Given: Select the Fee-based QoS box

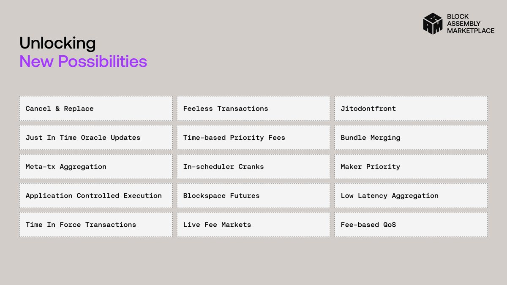Looking at the screenshot, I should point(411,225).
